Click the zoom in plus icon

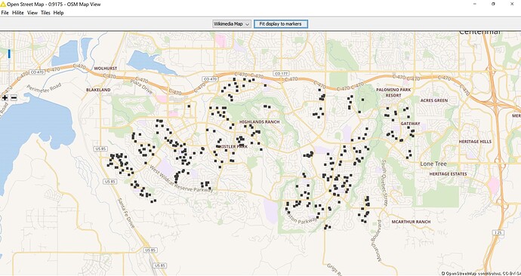point(5,97)
